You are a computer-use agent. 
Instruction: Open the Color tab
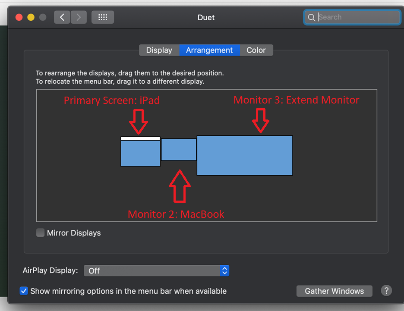tap(256, 50)
